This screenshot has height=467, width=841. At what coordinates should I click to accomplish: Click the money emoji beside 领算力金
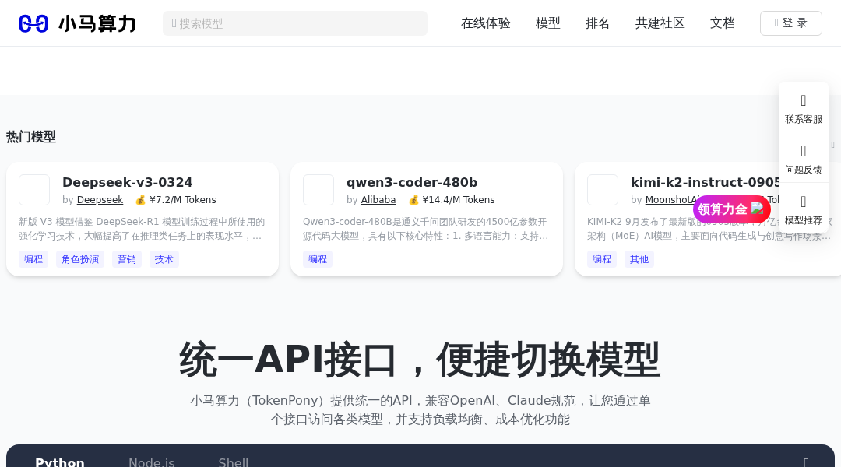[758, 209]
